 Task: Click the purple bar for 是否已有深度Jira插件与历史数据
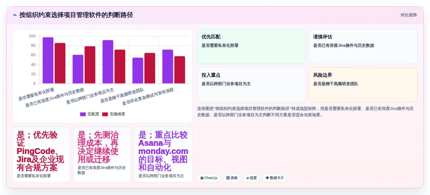pos(78,69)
